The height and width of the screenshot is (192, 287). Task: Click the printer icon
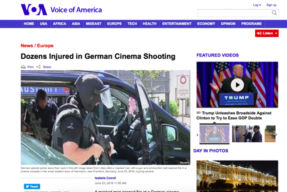point(23,67)
